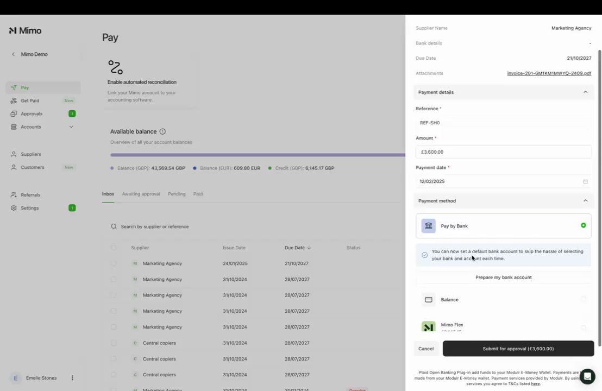Click Enable automated reconciliation card
602x391 pixels.
(x=150, y=81)
